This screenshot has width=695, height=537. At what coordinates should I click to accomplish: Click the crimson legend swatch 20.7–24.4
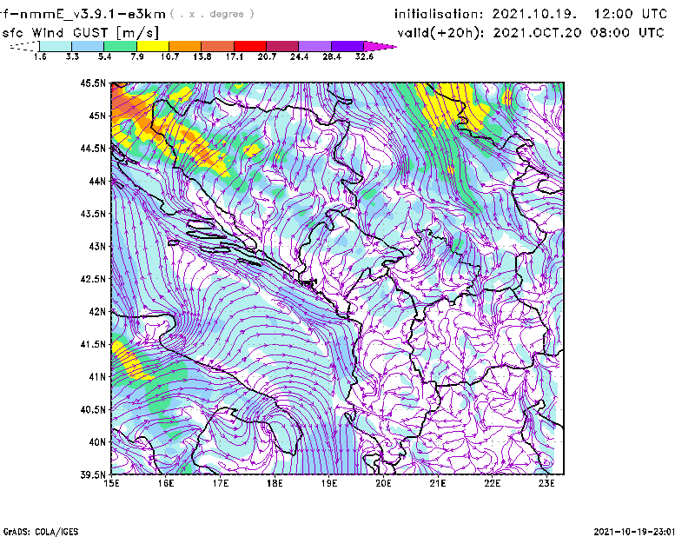[282, 46]
